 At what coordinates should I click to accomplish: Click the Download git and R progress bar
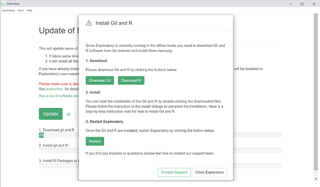[160, 135]
